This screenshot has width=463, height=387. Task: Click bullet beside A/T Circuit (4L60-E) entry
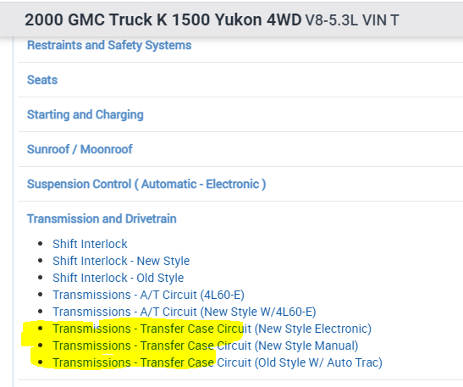pyautogui.click(x=41, y=295)
